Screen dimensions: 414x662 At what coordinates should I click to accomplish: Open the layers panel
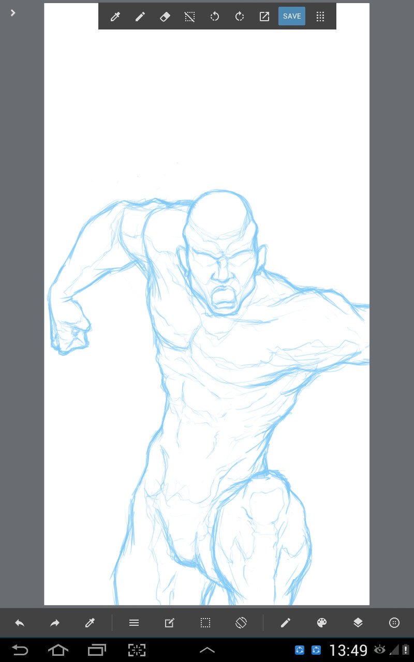tap(358, 623)
